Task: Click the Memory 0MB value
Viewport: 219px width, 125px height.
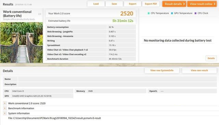Action: click(90, 91)
